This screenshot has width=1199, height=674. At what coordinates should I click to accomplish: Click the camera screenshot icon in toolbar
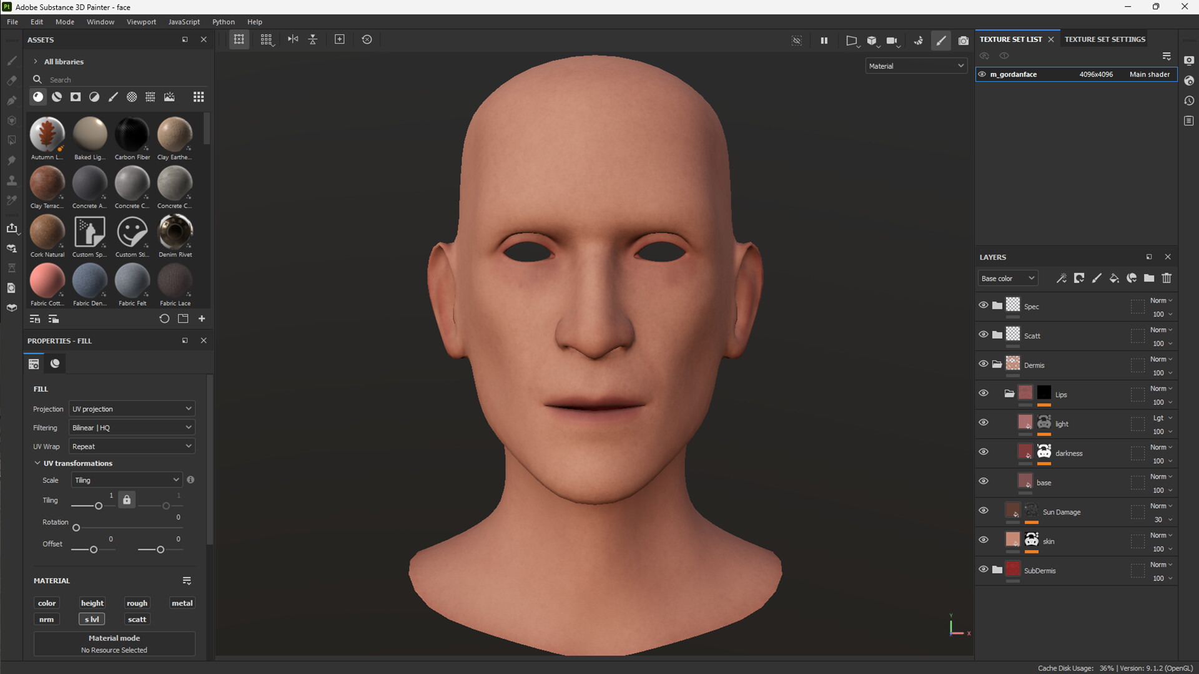(x=964, y=41)
